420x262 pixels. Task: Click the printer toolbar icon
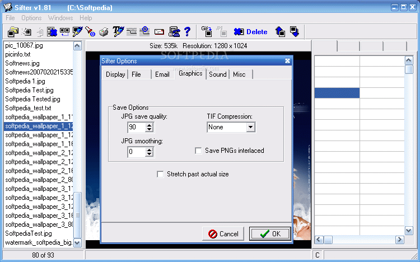tap(104, 32)
